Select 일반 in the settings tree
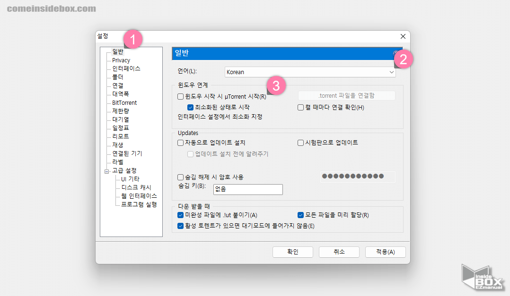This screenshot has height=296, width=510. coord(118,51)
